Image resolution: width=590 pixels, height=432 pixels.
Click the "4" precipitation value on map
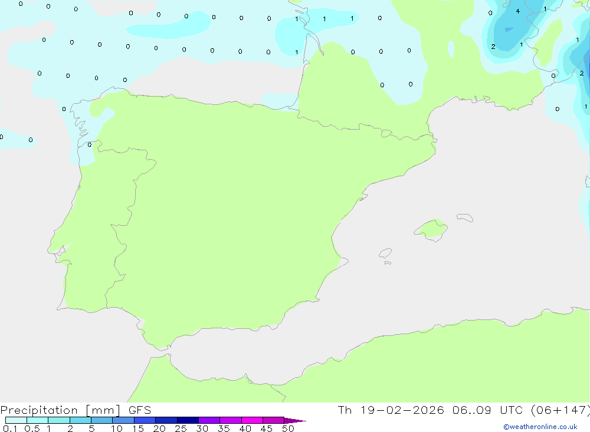(518, 11)
